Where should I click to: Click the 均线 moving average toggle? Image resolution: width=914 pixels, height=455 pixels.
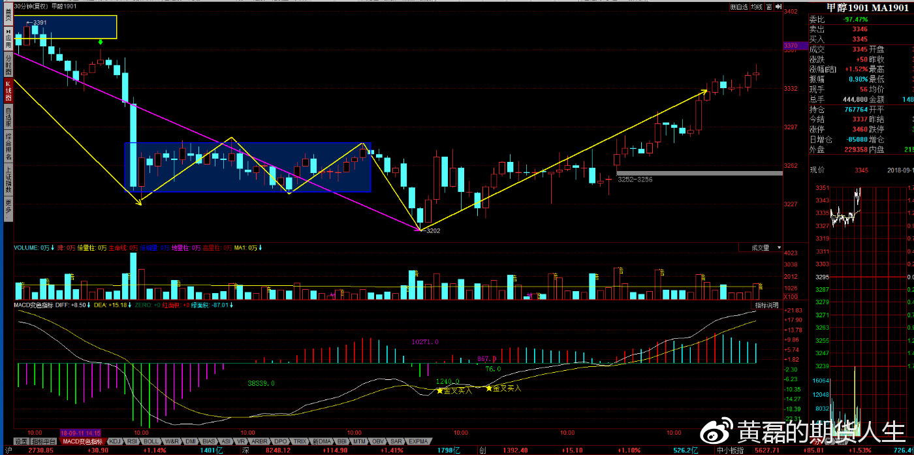pos(757,7)
